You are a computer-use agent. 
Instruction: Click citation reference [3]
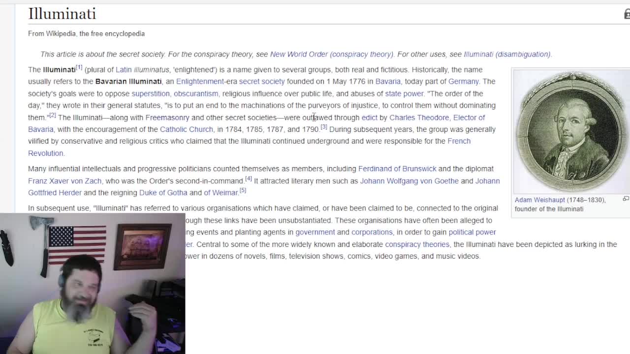coord(324,127)
